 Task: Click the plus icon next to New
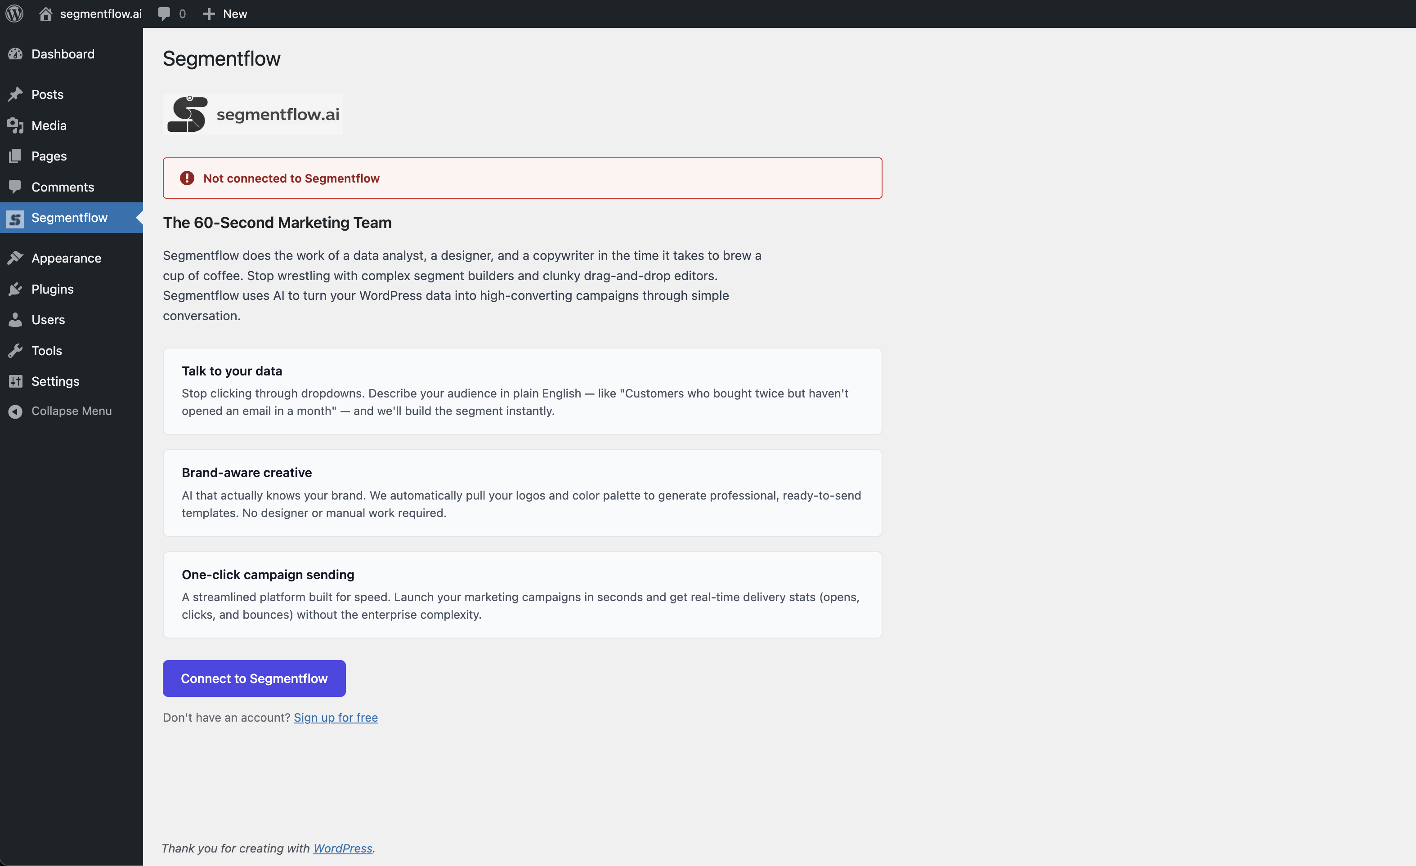pos(209,14)
